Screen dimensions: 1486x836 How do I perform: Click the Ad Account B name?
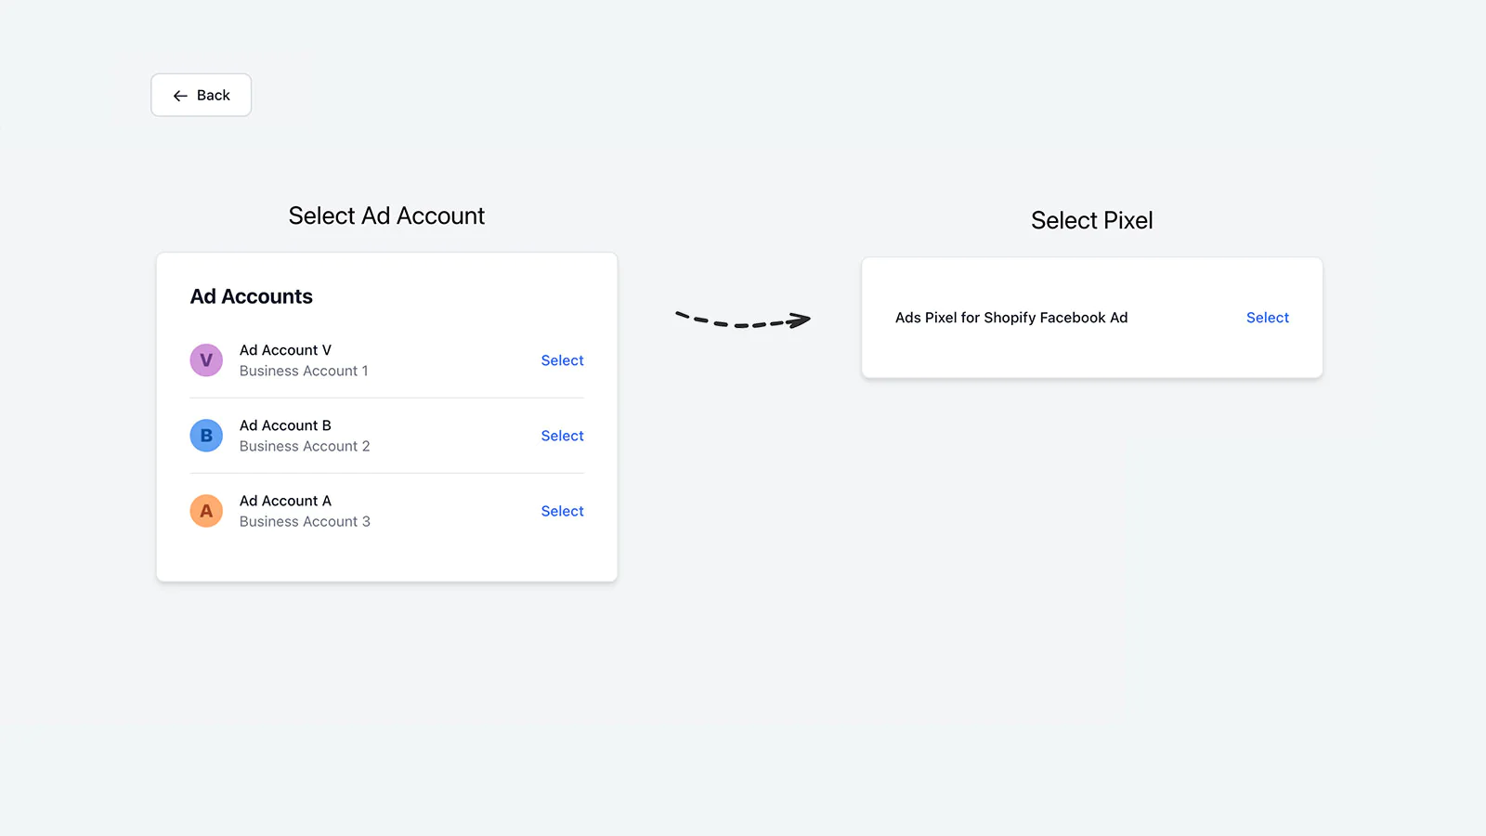(285, 425)
